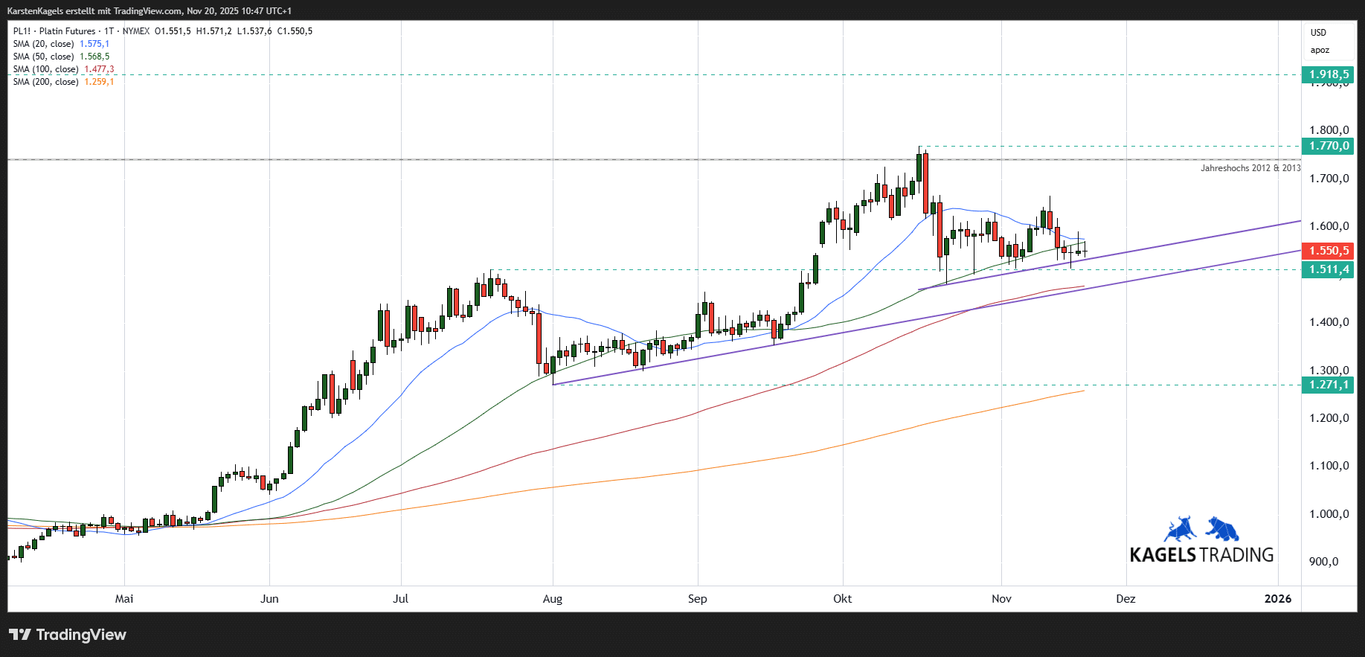Viewport: 1365px width, 657px height.
Task: Click the 1.770,0 price level tag
Action: (x=1328, y=146)
